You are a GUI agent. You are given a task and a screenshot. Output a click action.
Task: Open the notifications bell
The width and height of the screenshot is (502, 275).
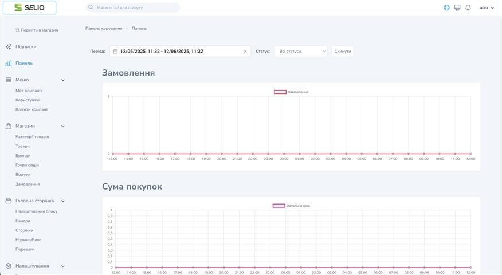pyautogui.click(x=468, y=7)
